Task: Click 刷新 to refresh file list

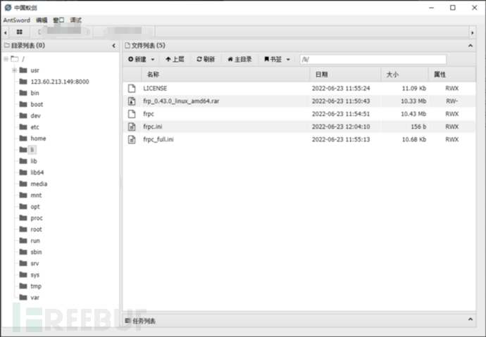Action: (x=206, y=59)
